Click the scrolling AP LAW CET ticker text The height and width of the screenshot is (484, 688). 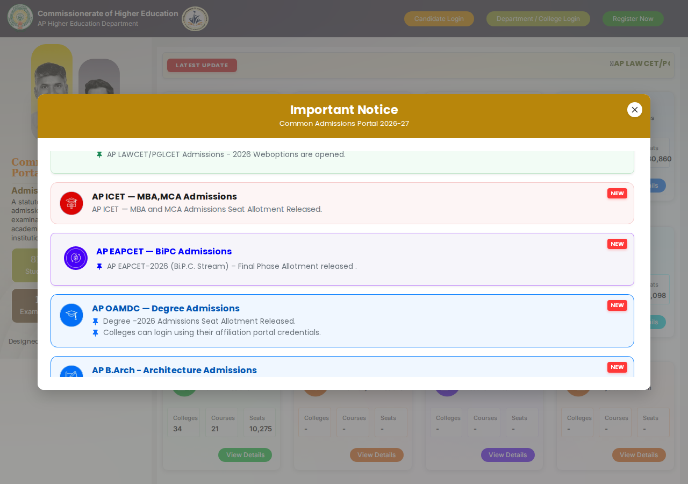tap(640, 63)
